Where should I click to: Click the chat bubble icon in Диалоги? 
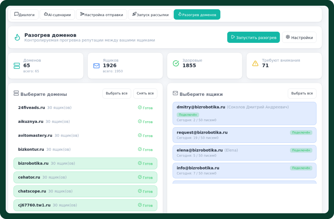[x=16, y=14]
